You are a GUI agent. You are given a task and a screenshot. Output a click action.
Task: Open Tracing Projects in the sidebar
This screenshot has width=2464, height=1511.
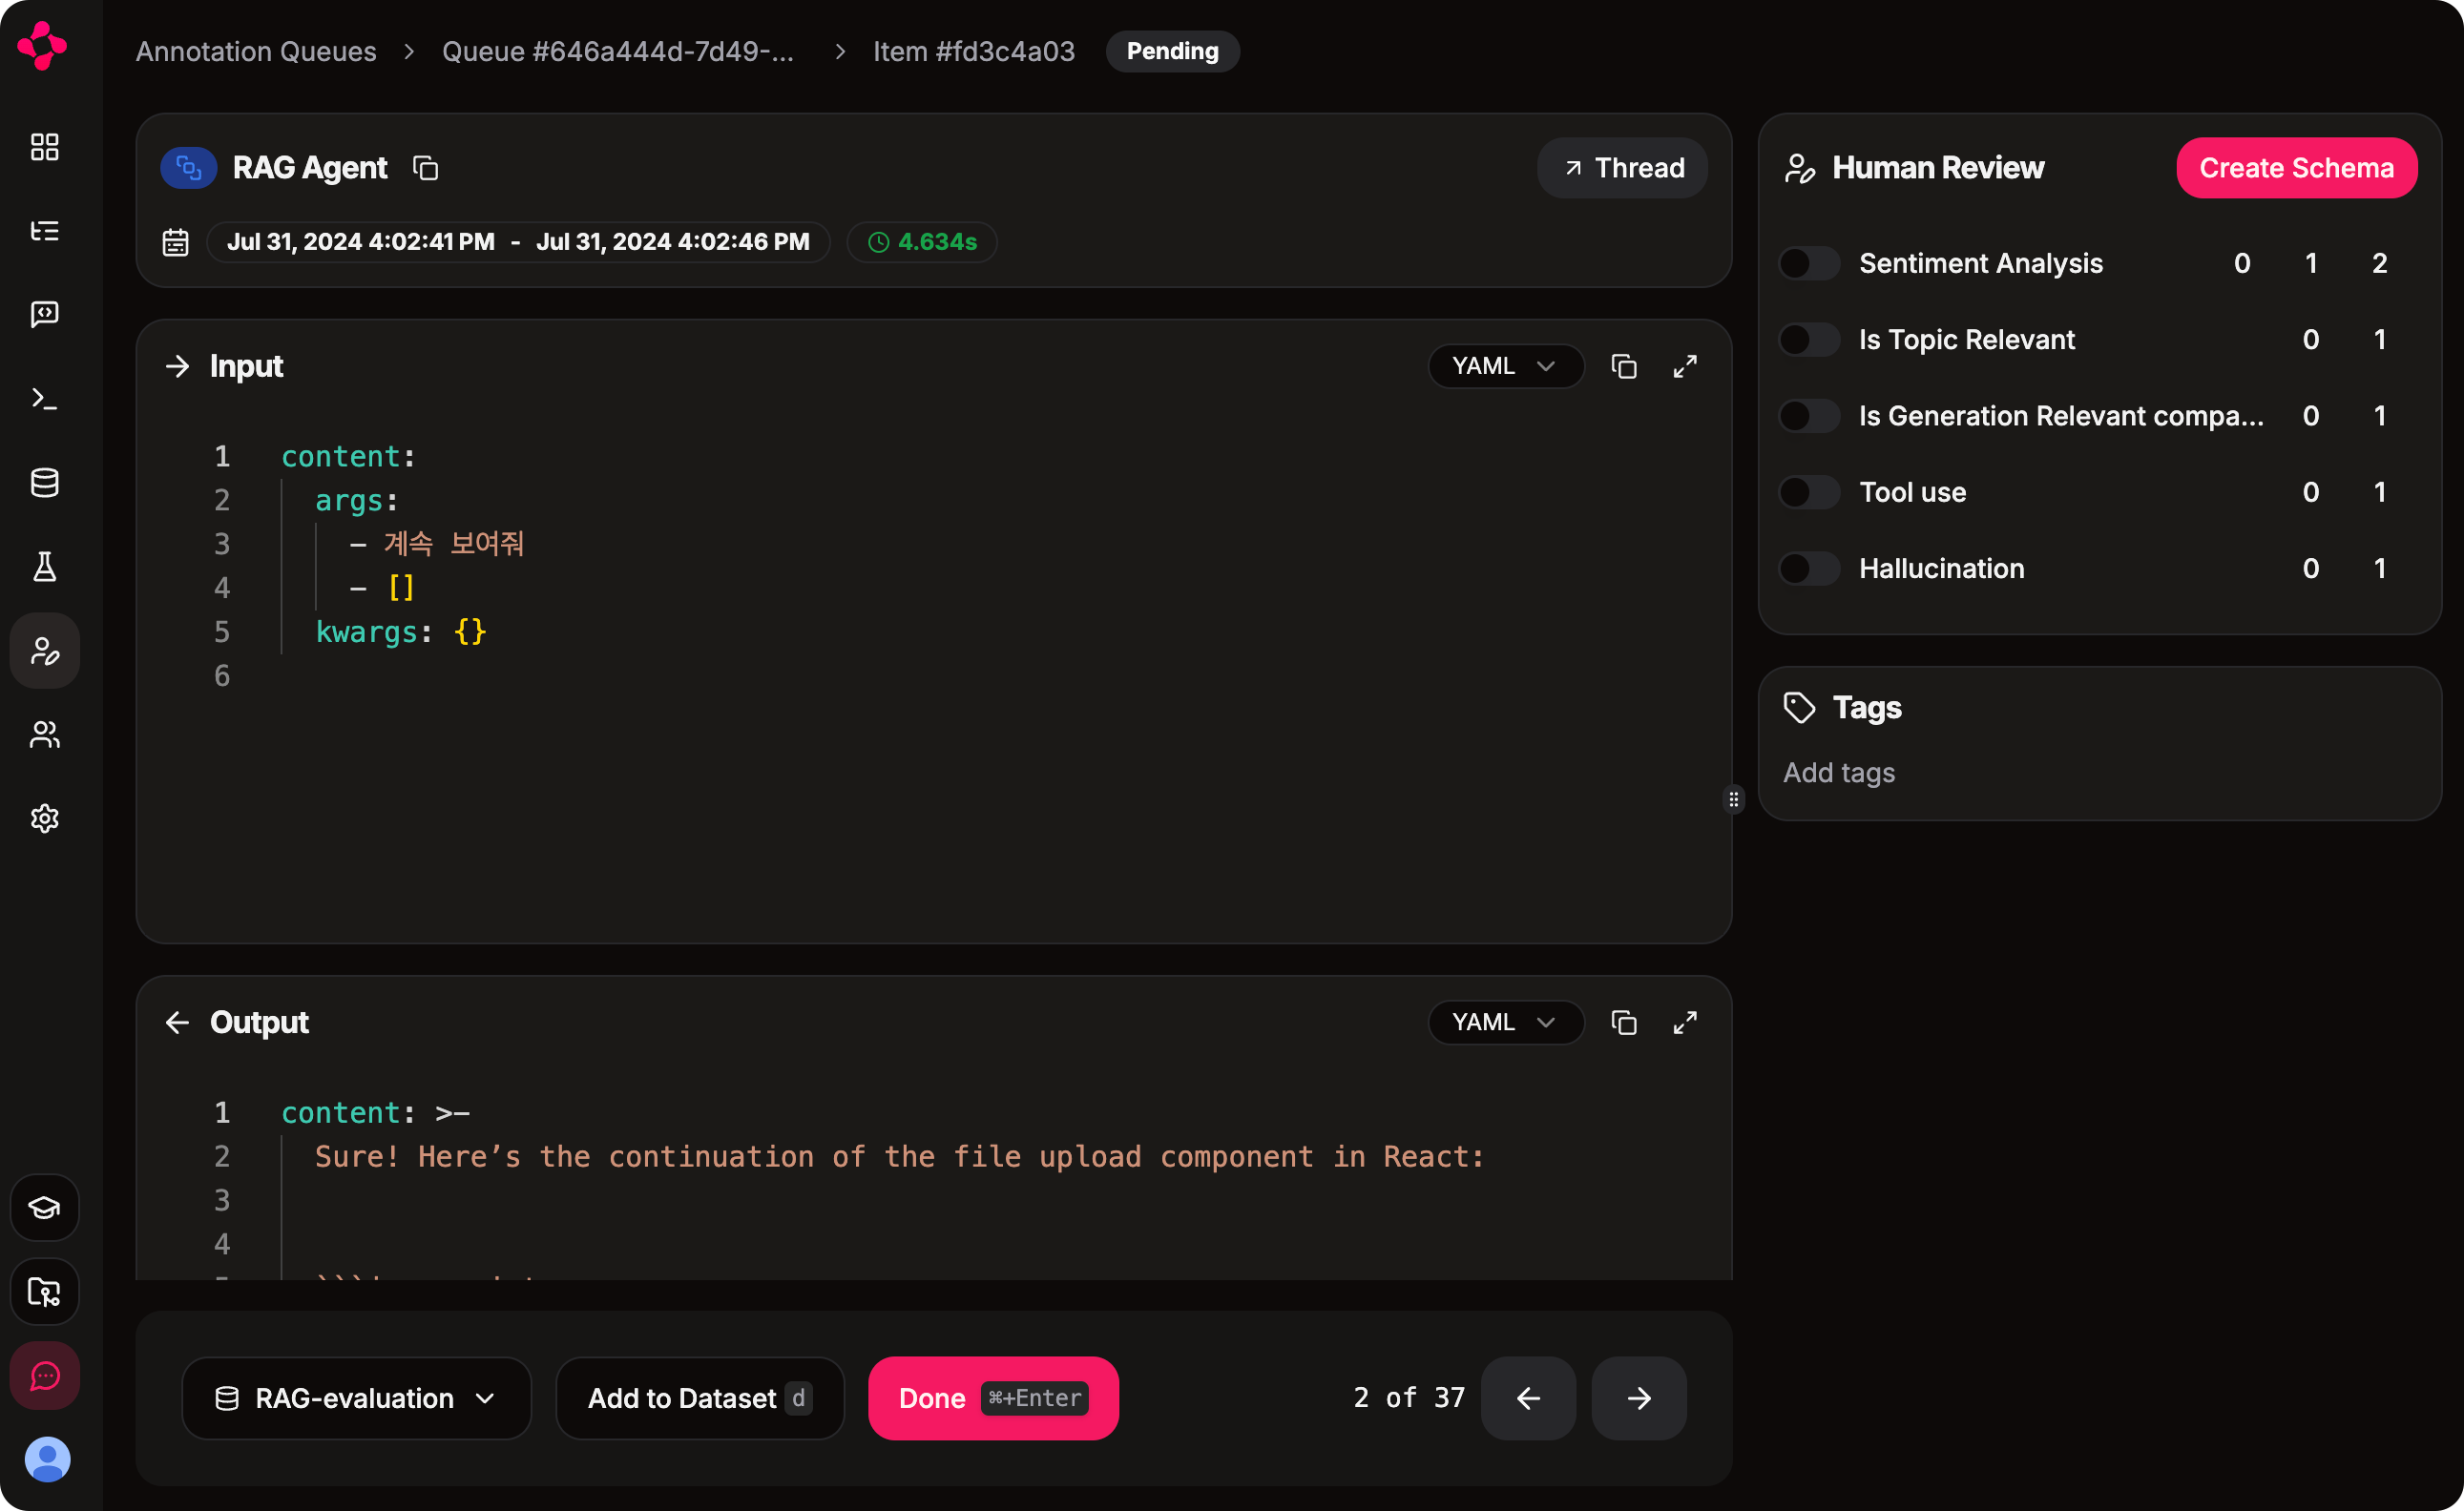(44, 231)
